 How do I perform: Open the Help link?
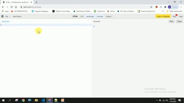tap(181, 17)
